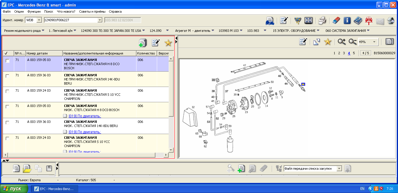Expand the VIN number 1240901F006227 dropdown
The image size is (398, 193).
(x=100, y=20)
